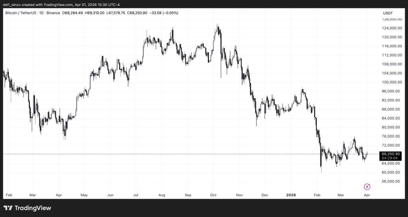
Task: Click the Dec label on the time axis
Action: [265, 195]
